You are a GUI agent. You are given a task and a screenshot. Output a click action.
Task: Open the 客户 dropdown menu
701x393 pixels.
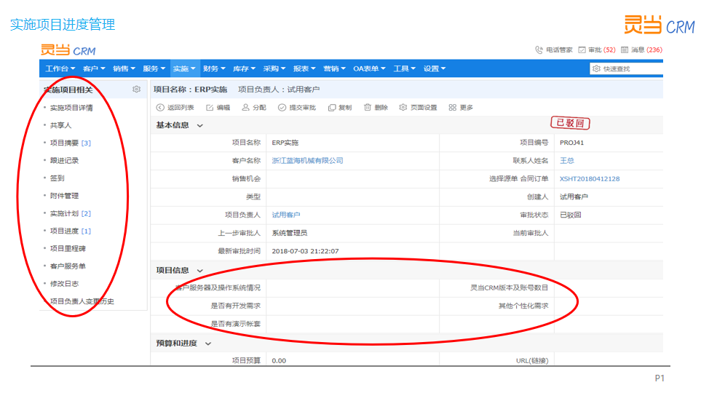[94, 68]
